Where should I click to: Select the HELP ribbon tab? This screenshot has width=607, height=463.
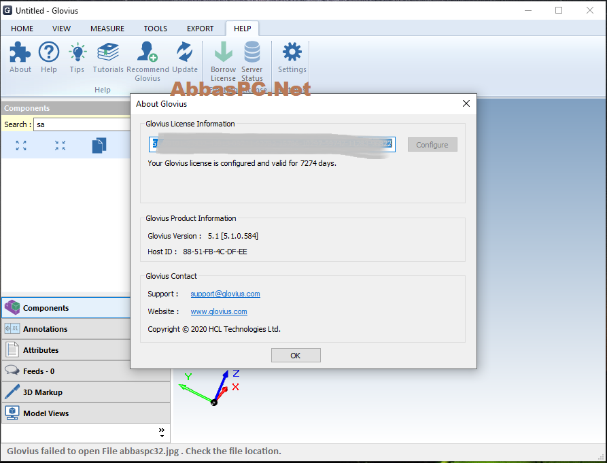243,29
